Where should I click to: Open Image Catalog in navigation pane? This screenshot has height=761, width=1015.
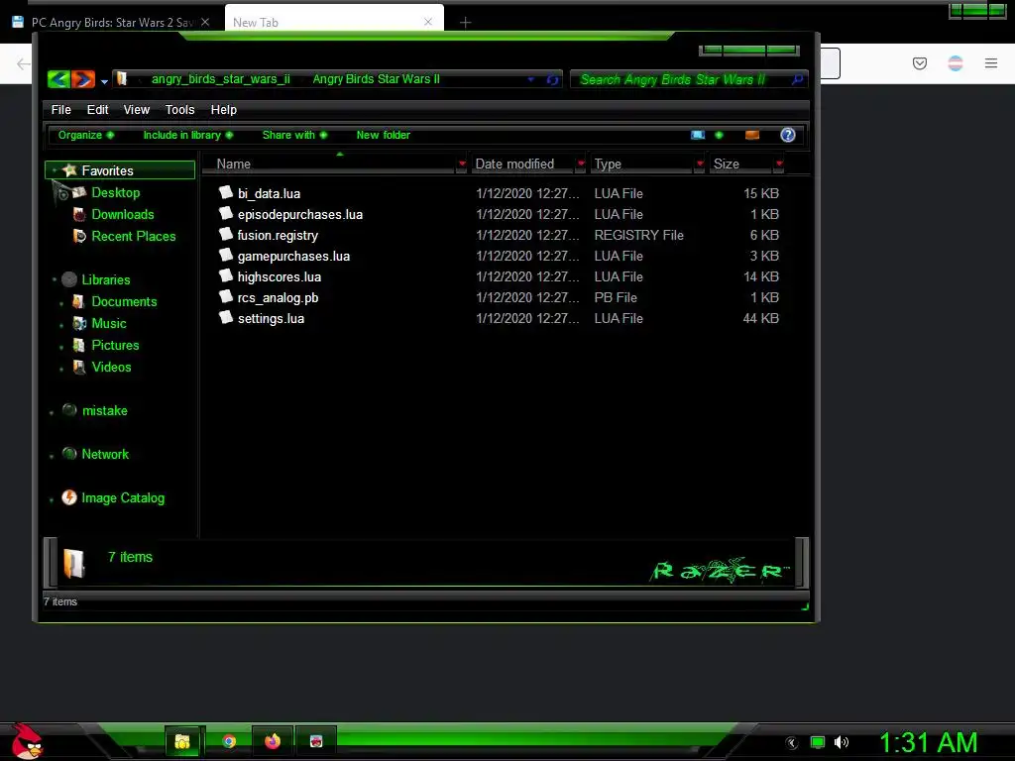click(122, 497)
